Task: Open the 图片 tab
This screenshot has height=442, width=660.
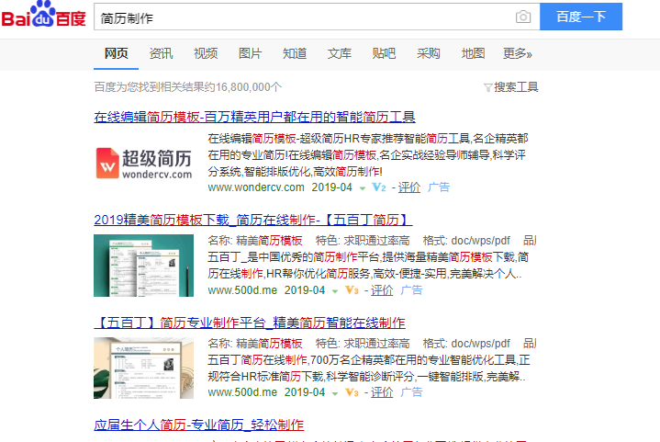Action: (250, 53)
